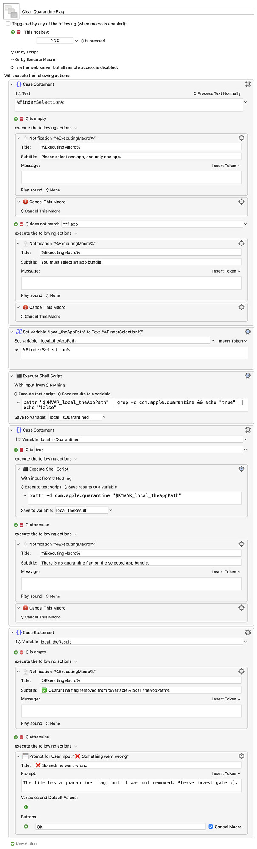Click the Case Statement braces icon
The image size is (257, 849).
[x=18, y=84]
